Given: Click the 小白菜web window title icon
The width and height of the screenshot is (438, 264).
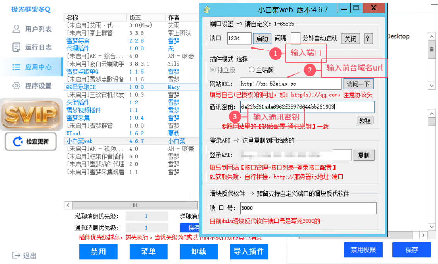Looking at the screenshot, I should [x=207, y=10].
